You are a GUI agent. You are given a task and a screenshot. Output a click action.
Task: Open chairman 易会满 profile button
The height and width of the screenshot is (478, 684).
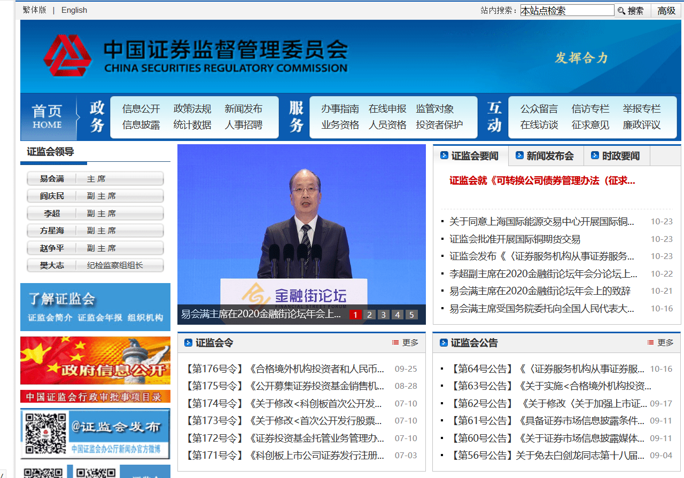point(95,179)
